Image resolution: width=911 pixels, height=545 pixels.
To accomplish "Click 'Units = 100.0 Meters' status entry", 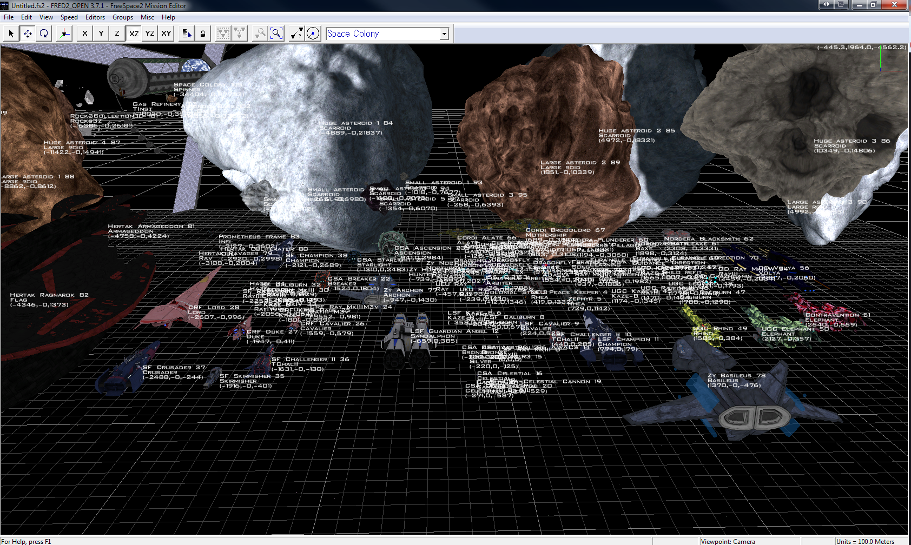I will point(865,541).
